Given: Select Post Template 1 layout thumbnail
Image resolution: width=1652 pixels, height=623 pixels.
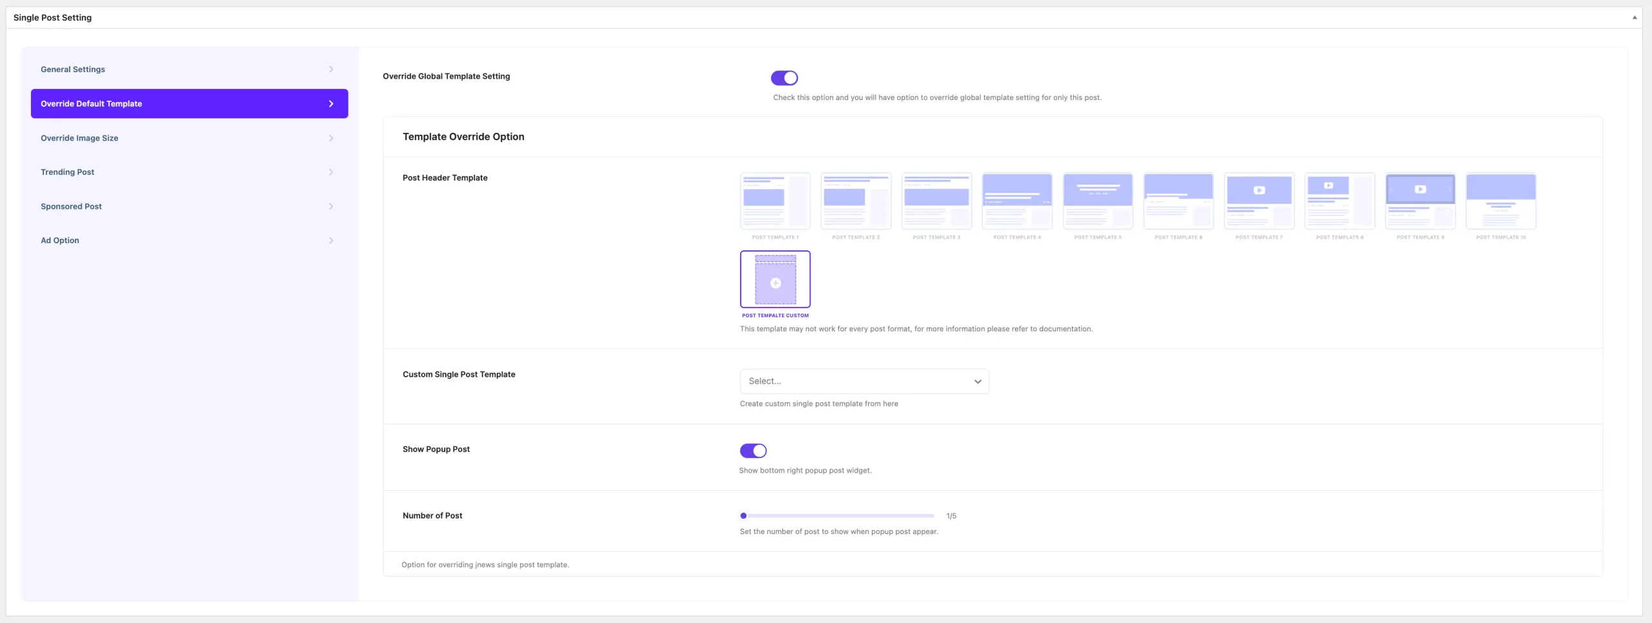Looking at the screenshot, I should point(775,201).
